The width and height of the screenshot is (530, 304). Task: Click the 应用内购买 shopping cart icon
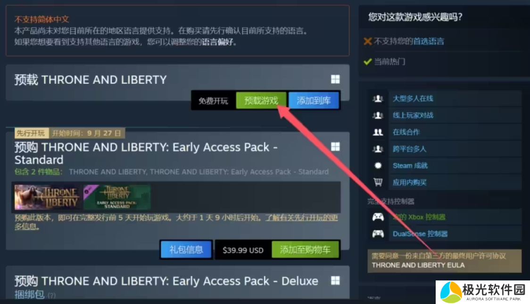378,182
